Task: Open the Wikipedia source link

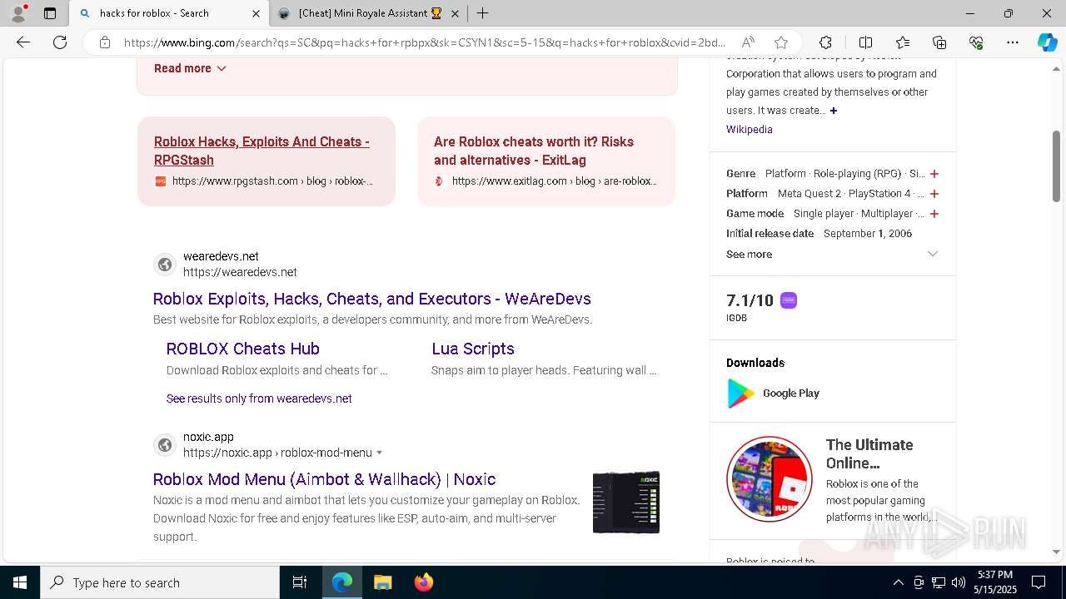Action: pyautogui.click(x=750, y=130)
